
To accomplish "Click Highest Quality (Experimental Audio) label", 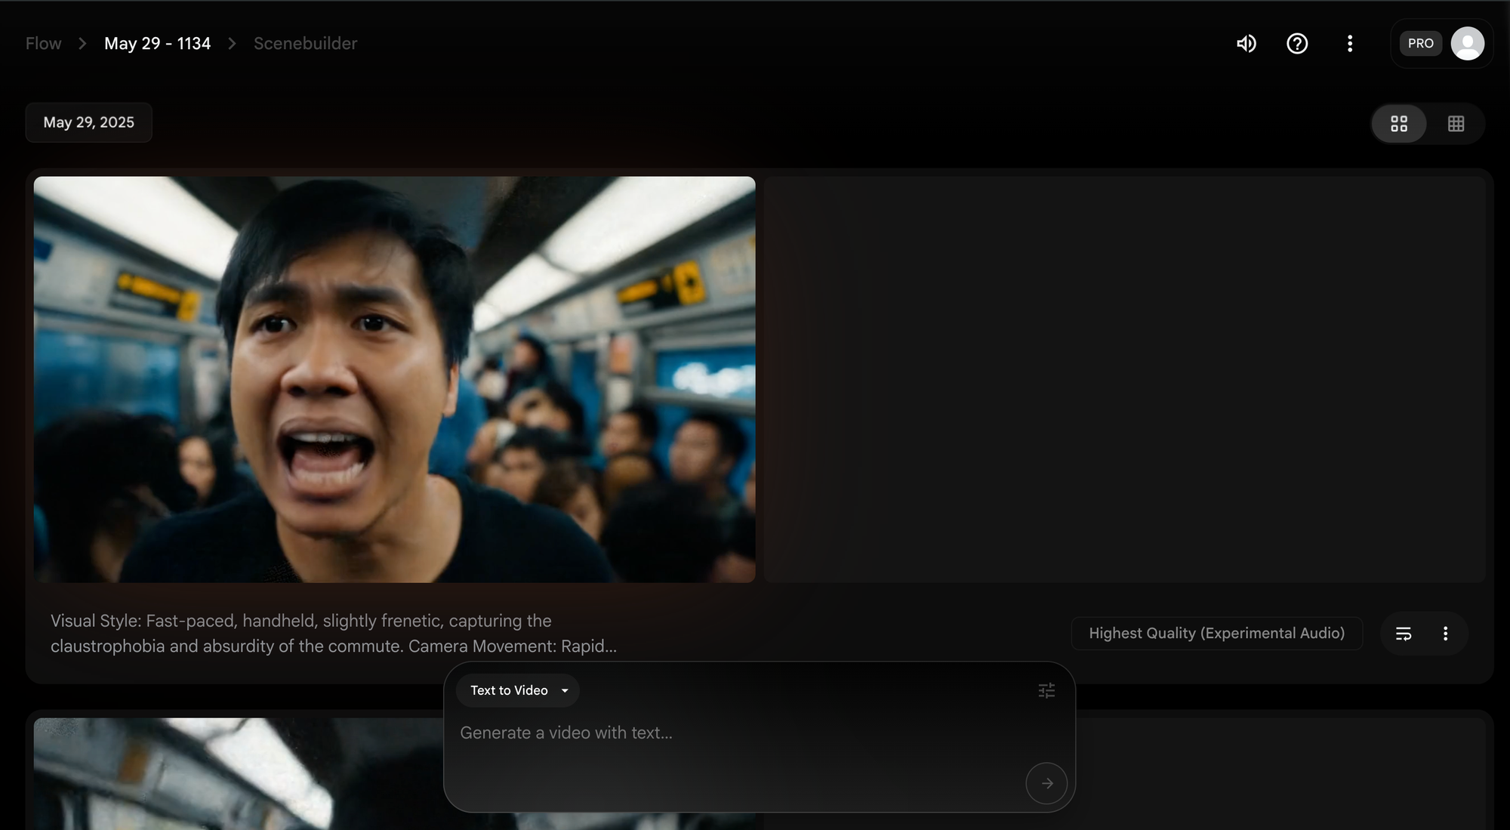I will click(1216, 633).
